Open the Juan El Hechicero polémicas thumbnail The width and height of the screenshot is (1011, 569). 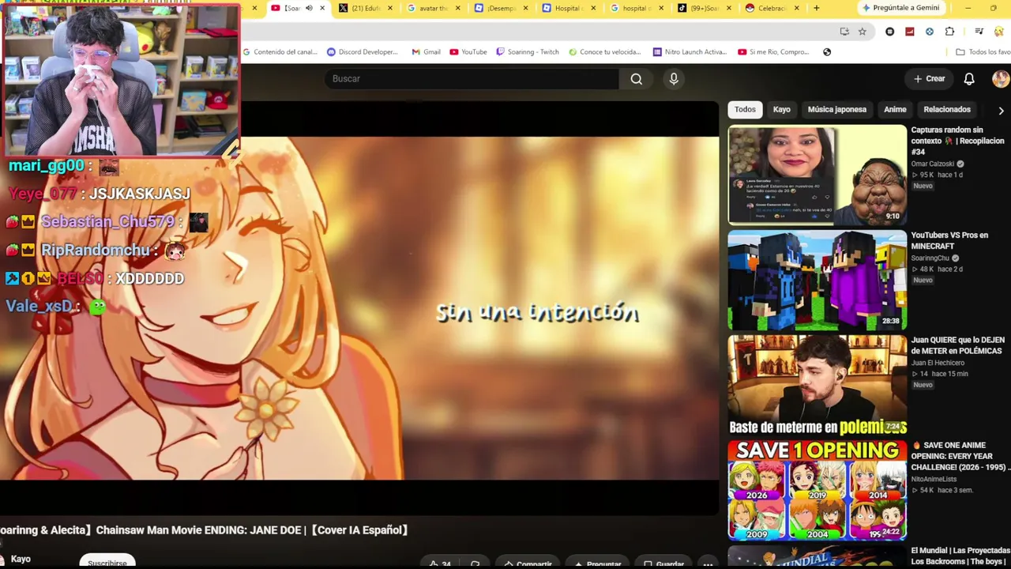tap(817, 385)
